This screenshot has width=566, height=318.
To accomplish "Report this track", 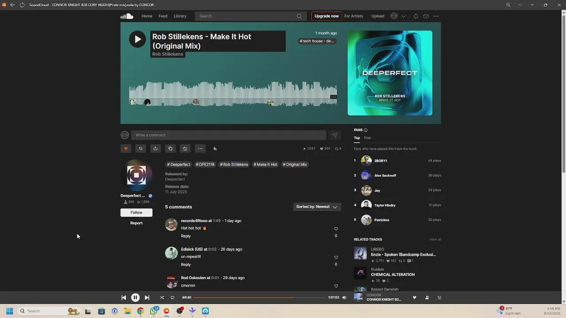I will 136,223.
